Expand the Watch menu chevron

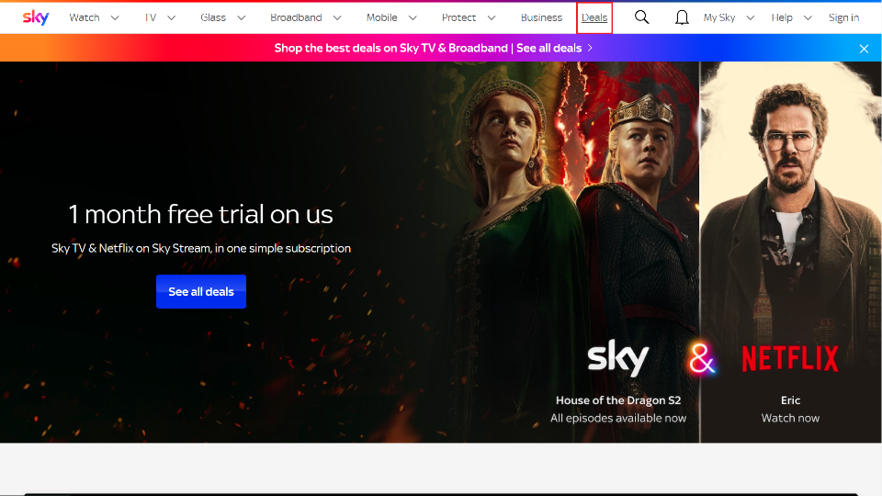115,18
